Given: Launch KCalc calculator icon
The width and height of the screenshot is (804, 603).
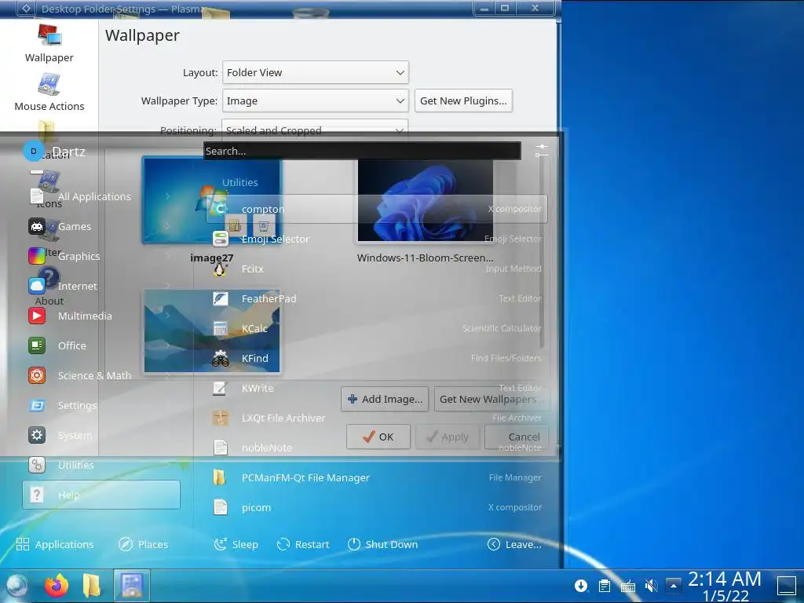Looking at the screenshot, I should [x=221, y=328].
